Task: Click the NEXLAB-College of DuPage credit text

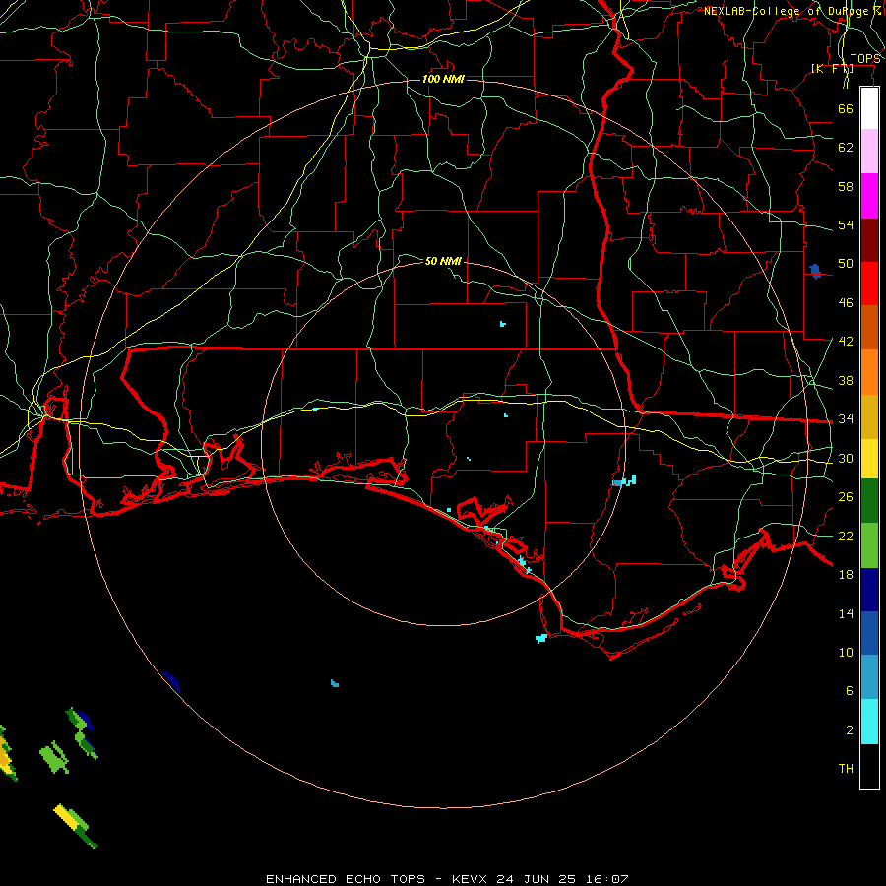Action: coord(791,11)
